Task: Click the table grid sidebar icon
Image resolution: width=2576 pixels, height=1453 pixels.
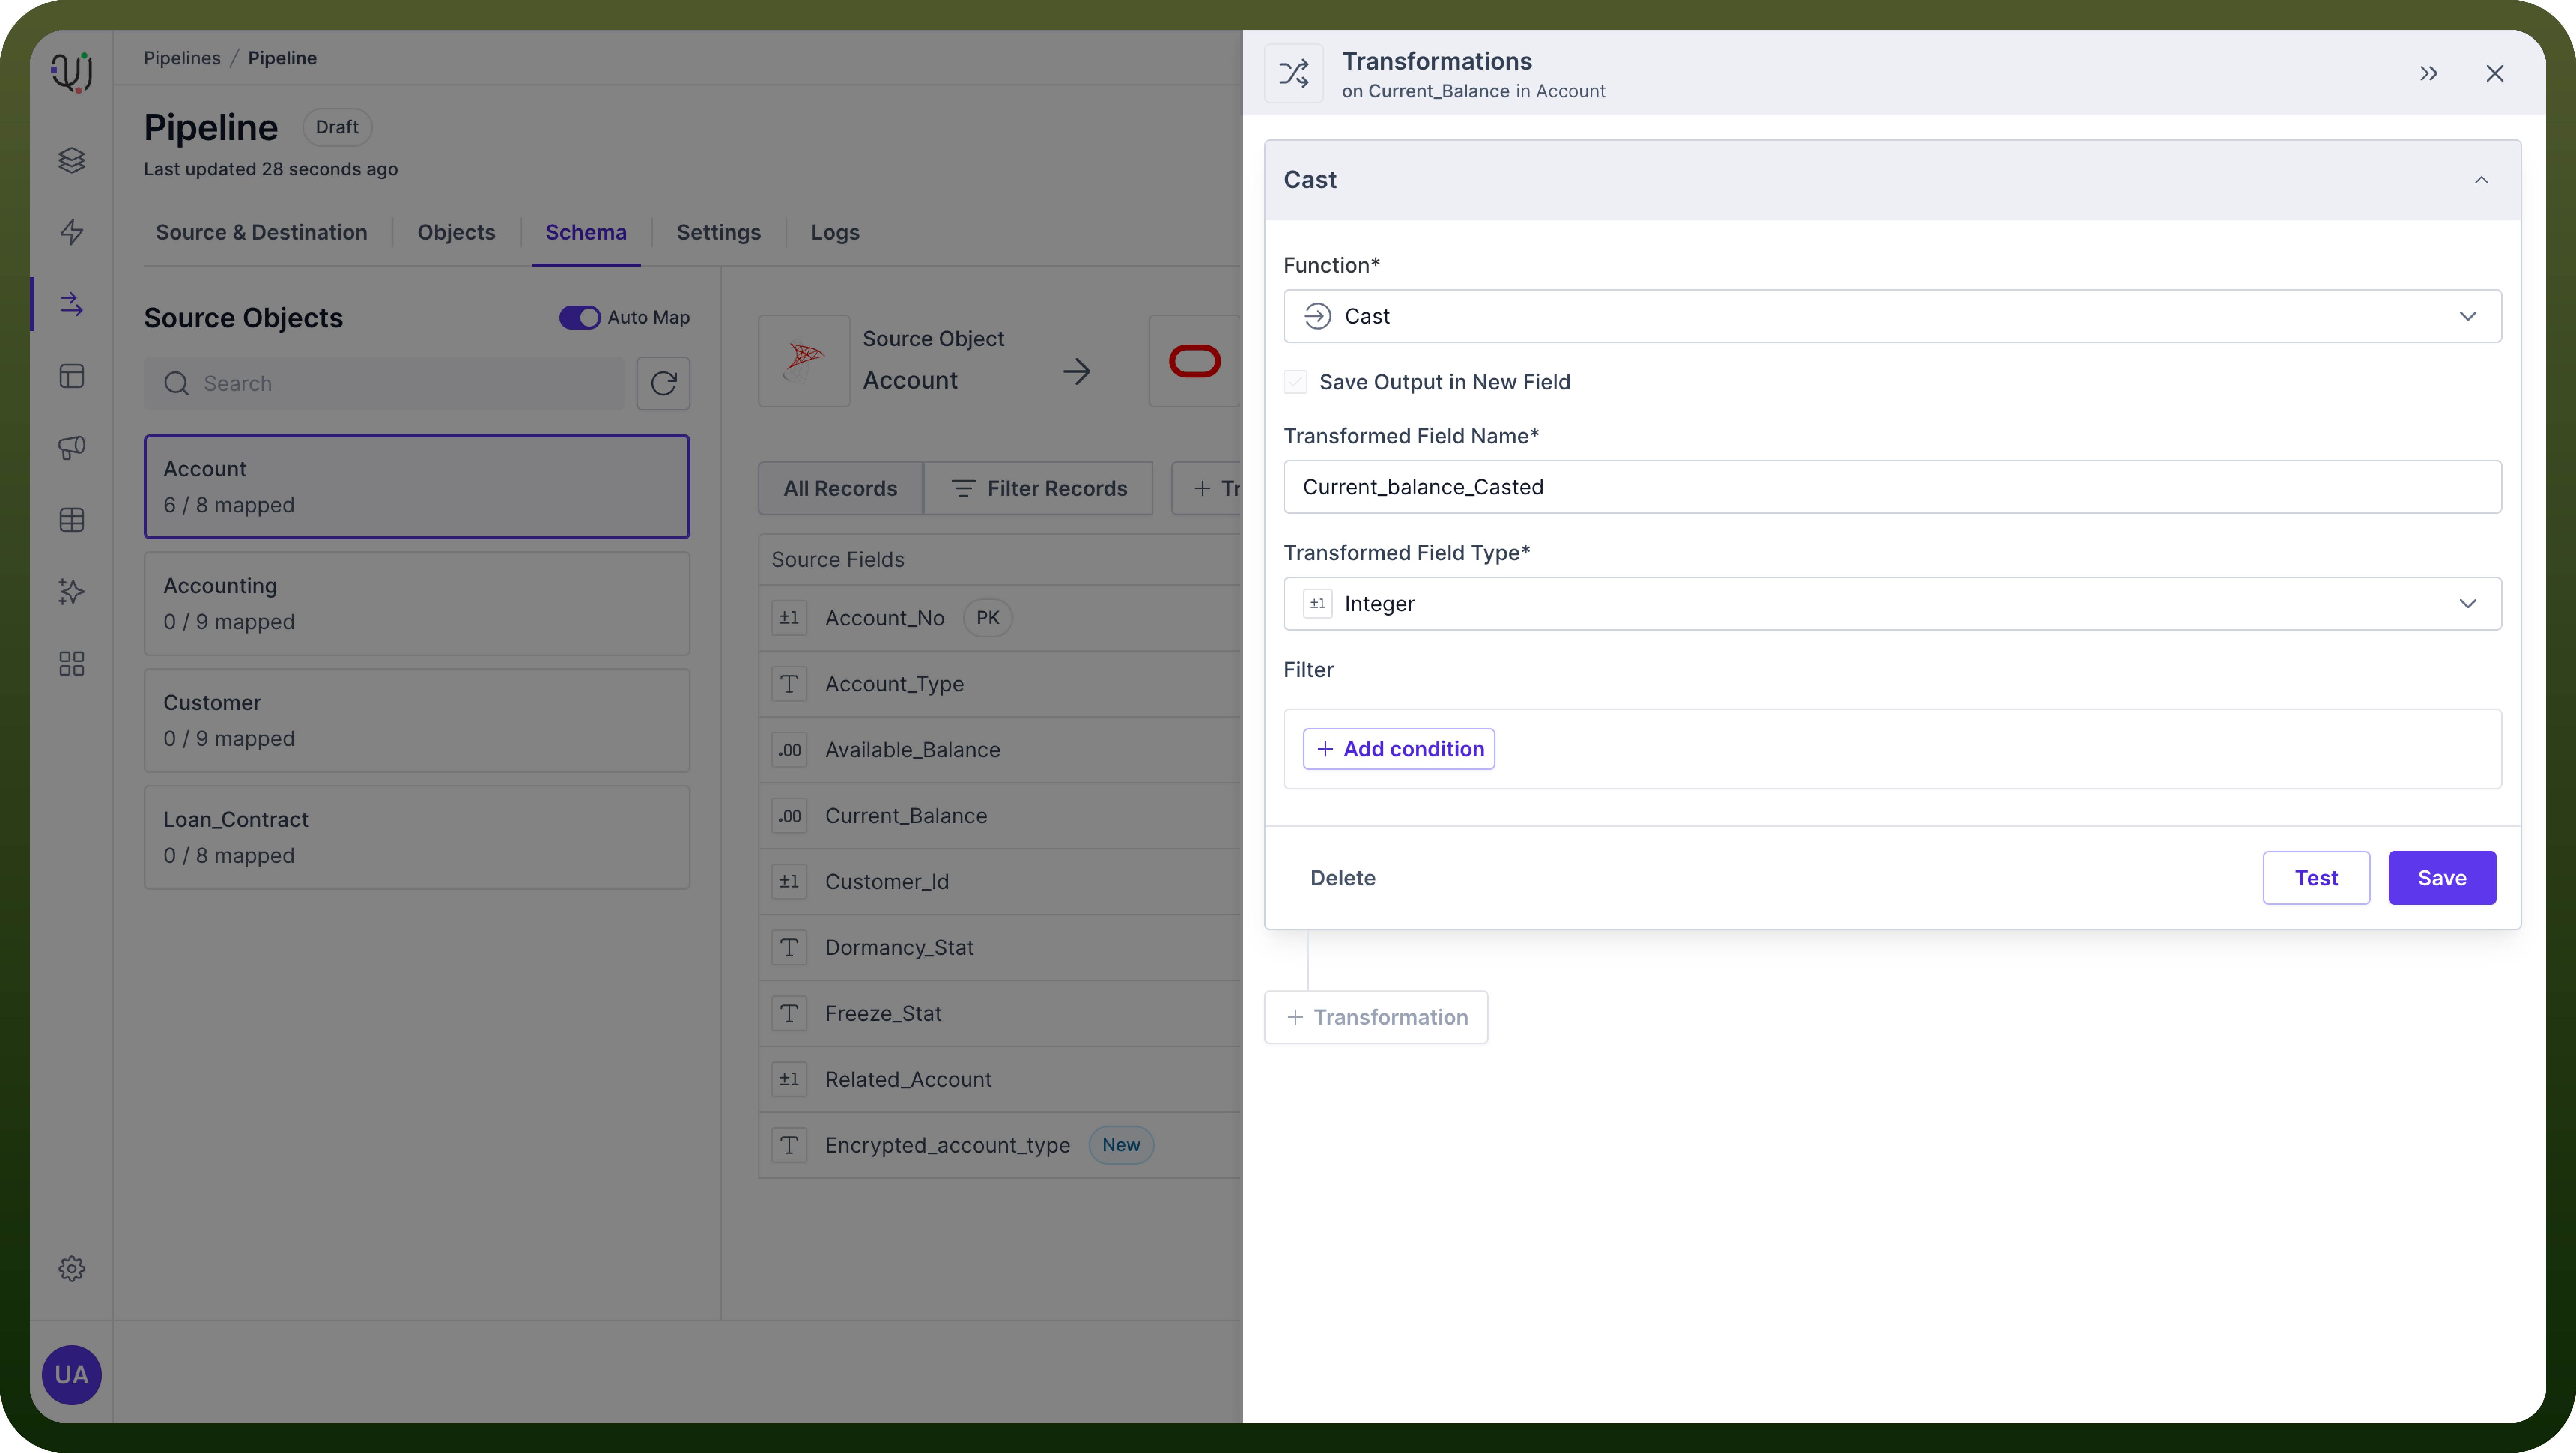Action: pos(71,520)
